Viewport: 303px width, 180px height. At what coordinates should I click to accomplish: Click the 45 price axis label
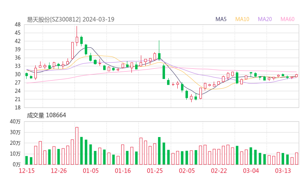pyautogui.click(x=18, y=33)
